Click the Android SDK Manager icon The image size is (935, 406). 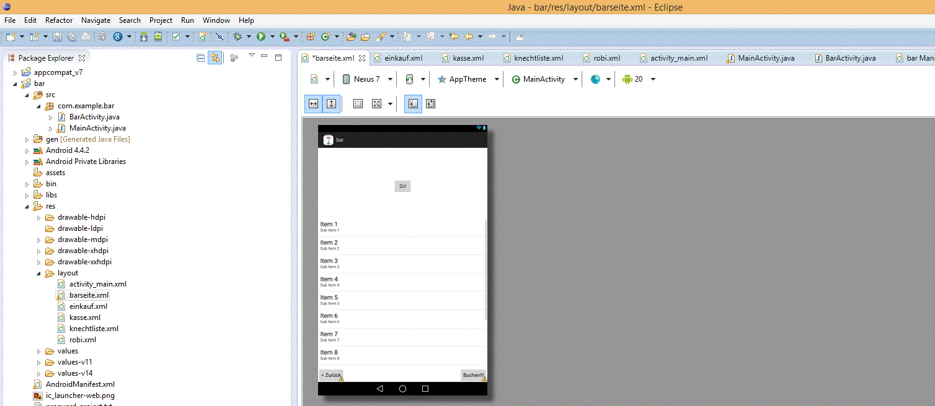coord(144,37)
